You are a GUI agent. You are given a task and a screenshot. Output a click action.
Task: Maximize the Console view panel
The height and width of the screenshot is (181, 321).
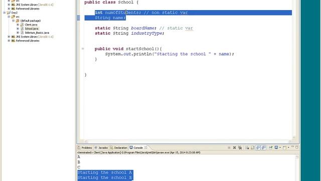click(x=297, y=147)
